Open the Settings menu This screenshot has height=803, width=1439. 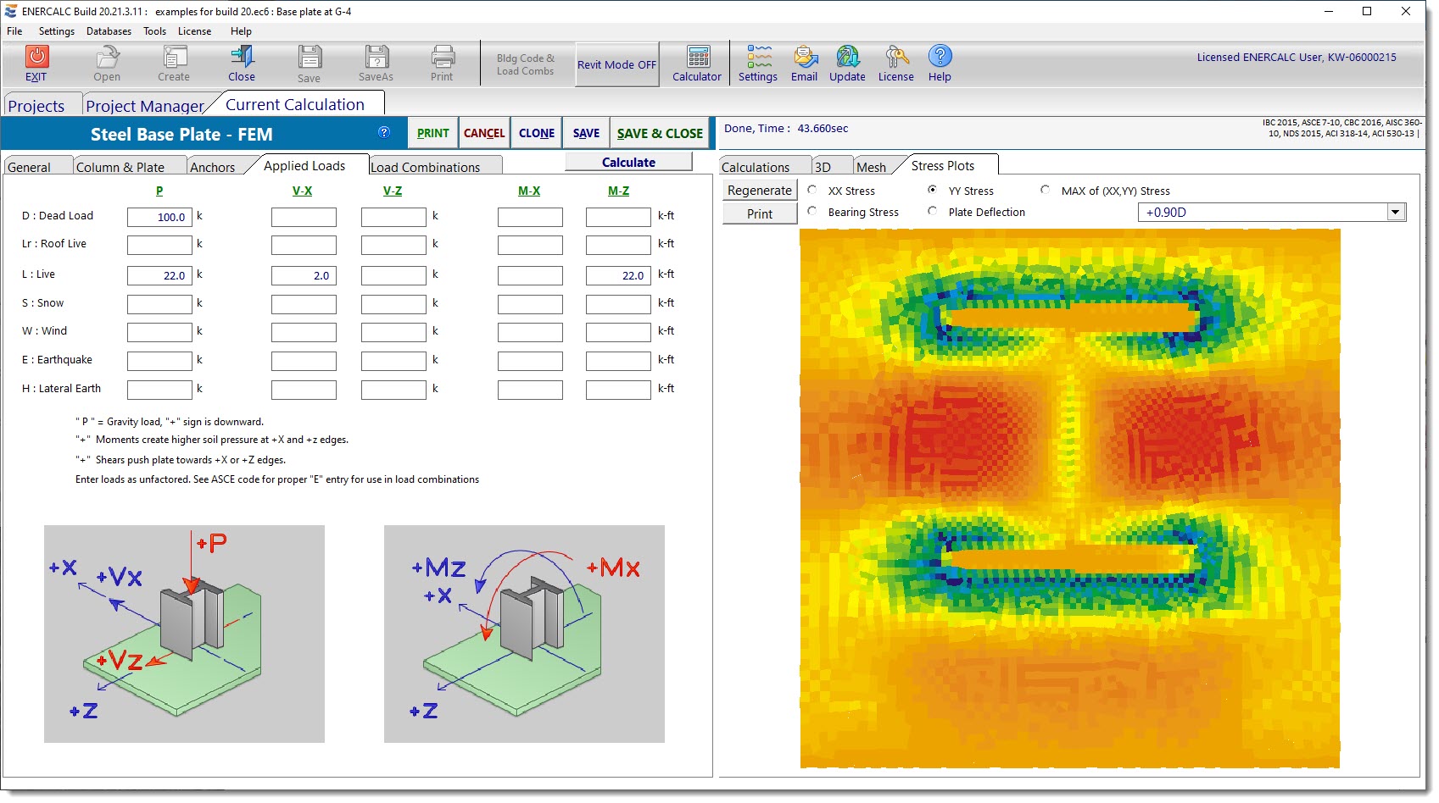click(x=57, y=31)
